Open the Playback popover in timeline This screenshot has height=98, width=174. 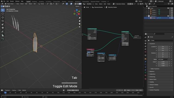(8, 90)
